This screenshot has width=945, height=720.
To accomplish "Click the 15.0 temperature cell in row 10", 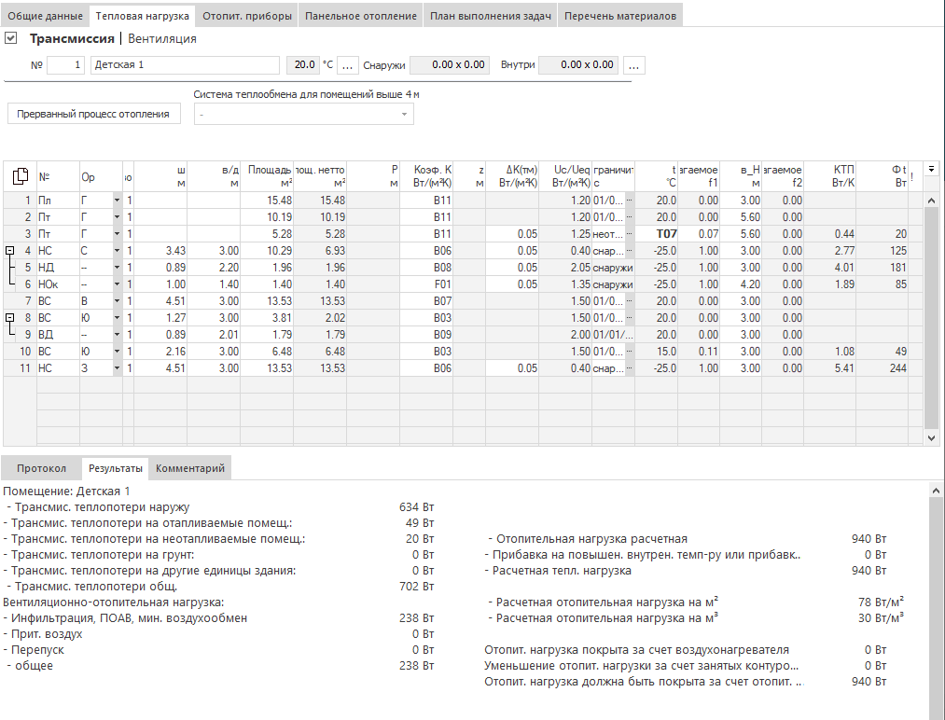I will click(x=657, y=352).
